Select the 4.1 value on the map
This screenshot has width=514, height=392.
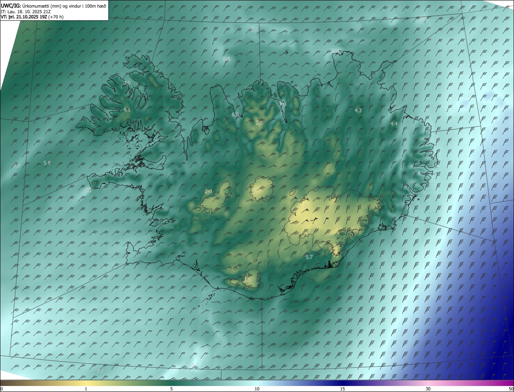coord(127,109)
